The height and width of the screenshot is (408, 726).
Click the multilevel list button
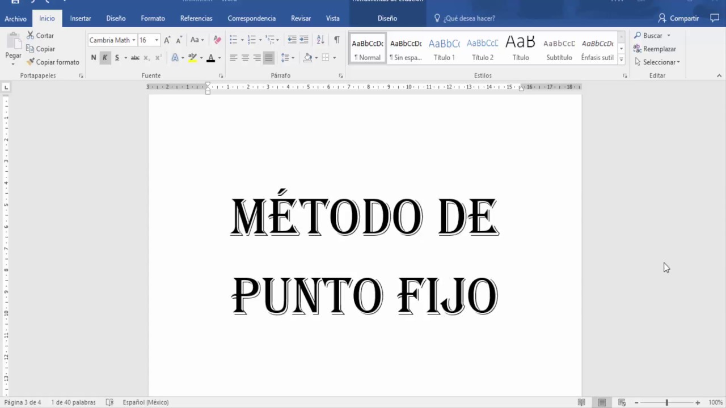(271, 40)
